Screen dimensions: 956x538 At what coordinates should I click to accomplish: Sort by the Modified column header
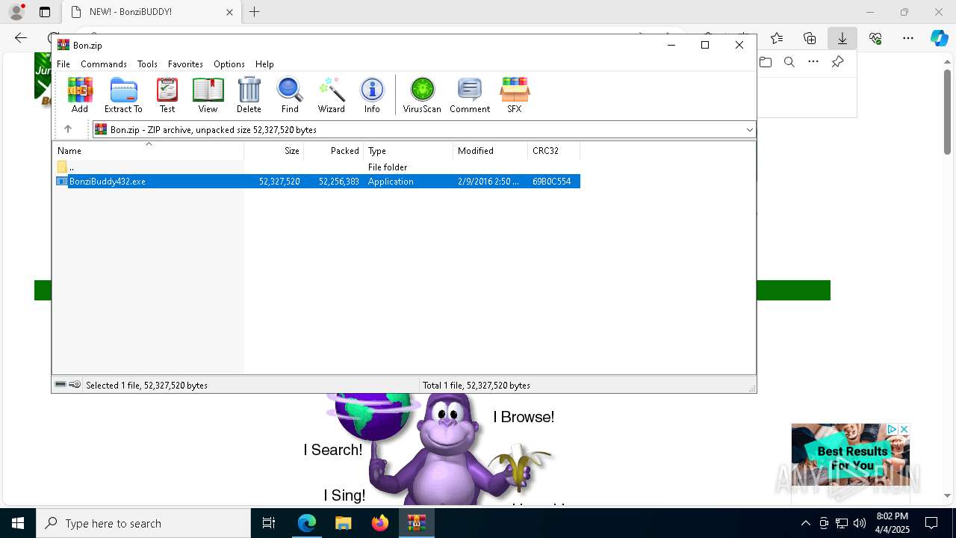tap(491, 151)
